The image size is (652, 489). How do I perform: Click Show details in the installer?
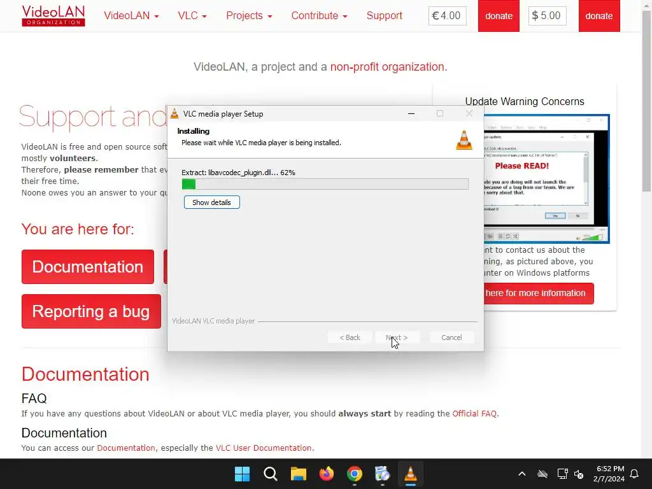pyautogui.click(x=211, y=202)
